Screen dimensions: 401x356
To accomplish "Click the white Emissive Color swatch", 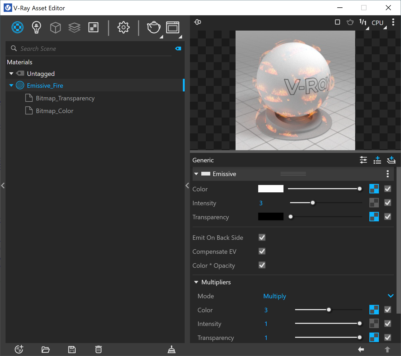I will pos(271,189).
